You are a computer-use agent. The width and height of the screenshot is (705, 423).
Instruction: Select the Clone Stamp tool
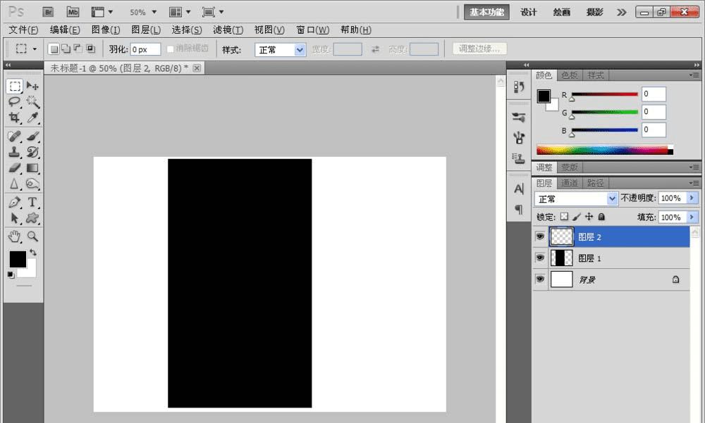coord(14,151)
